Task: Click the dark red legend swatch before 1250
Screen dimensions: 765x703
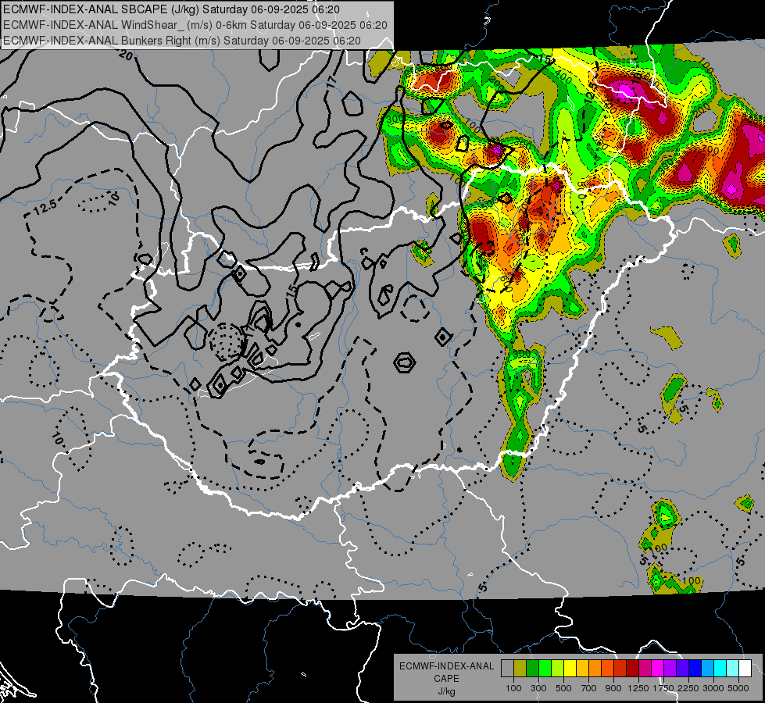Action: coord(632,669)
